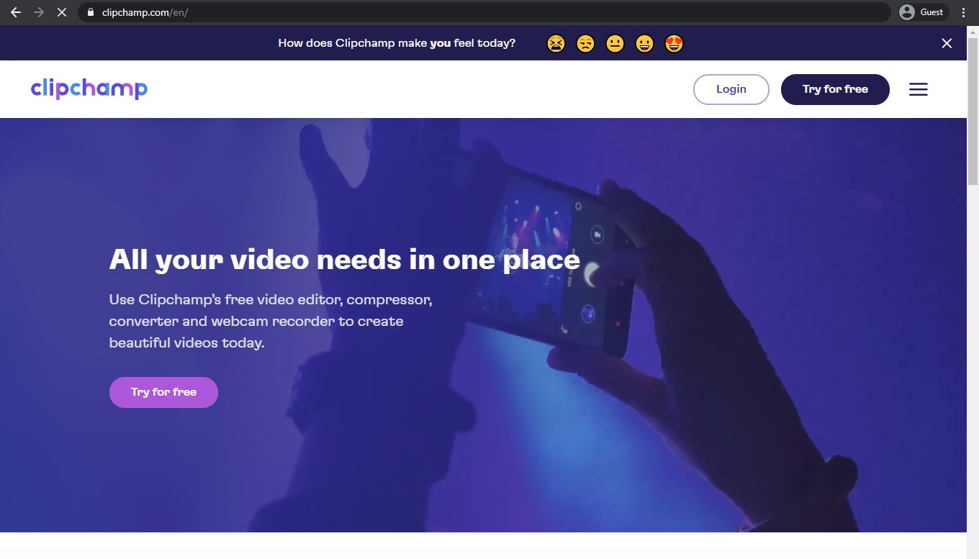
Task: Click the 'How does Clipchamp make you feel today?' text
Action: point(397,43)
